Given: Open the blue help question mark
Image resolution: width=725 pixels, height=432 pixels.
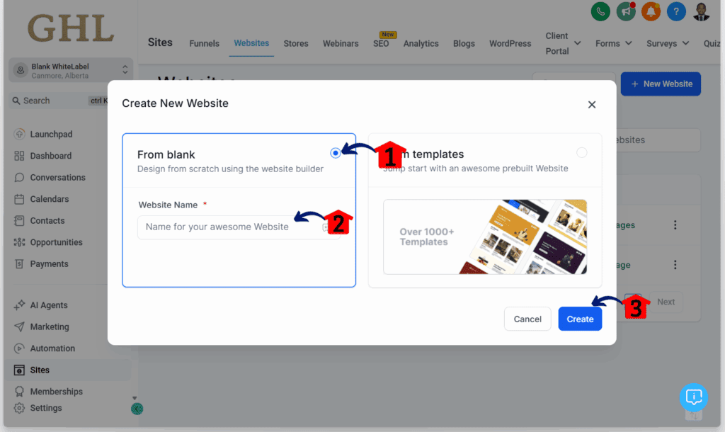Looking at the screenshot, I should [676, 11].
